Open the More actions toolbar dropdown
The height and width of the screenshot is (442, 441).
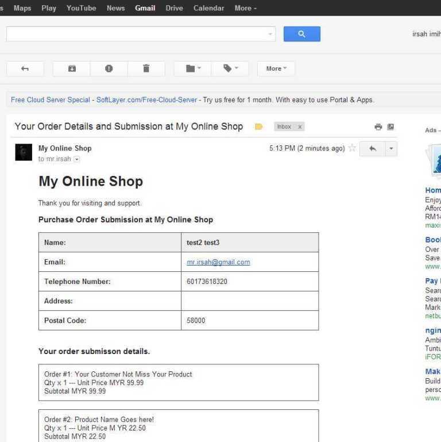pyautogui.click(x=276, y=68)
